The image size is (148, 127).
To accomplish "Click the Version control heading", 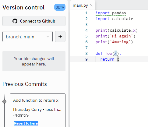I will (23, 7).
